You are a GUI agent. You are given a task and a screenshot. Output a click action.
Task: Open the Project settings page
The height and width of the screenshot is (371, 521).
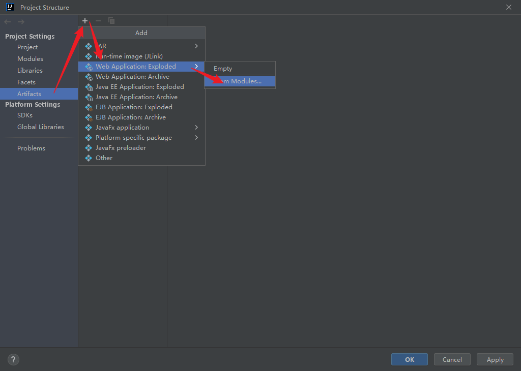(x=39, y=47)
